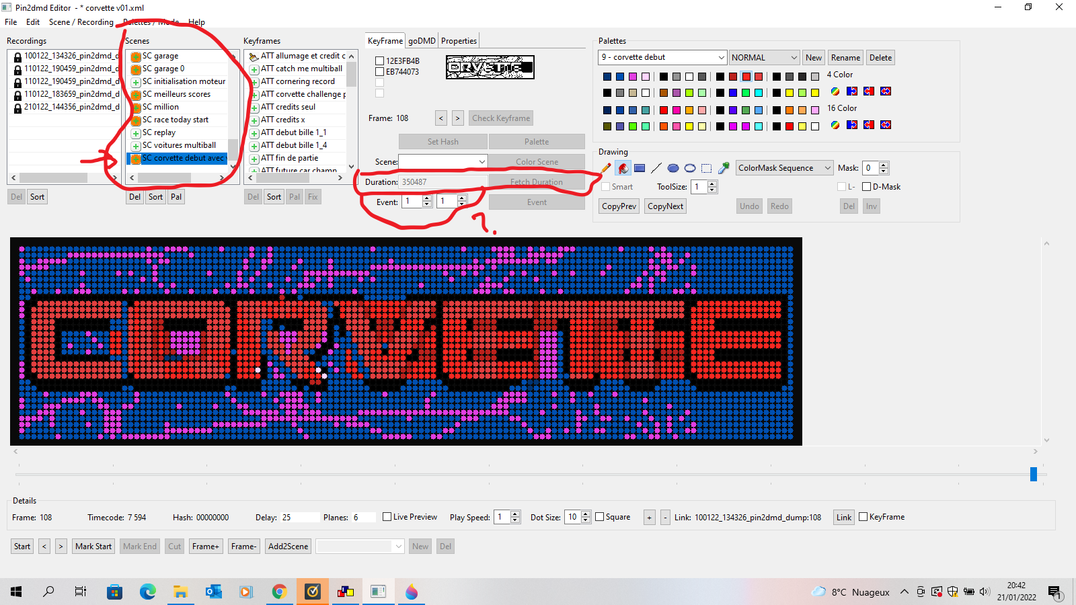This screenshot has height=605, width=1076.
Task: Increase the first Event value
Action: click(426, 198)
